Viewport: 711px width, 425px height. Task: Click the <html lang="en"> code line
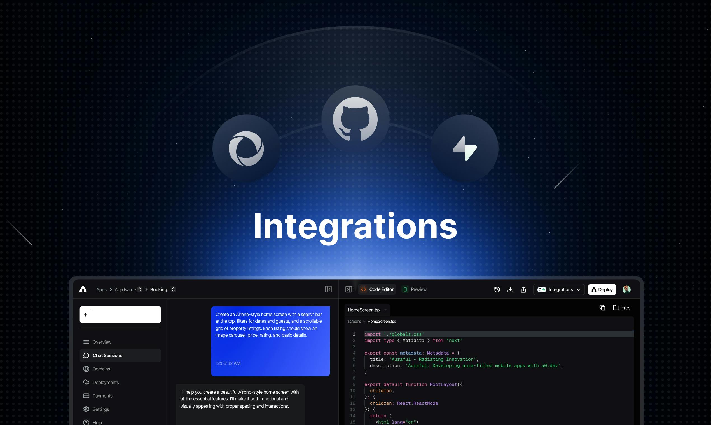(x=397, y=422)
